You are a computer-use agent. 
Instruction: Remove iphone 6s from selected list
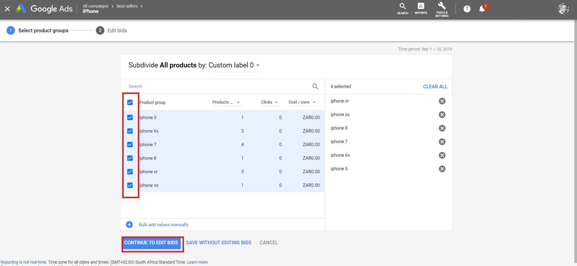(442, 155)
